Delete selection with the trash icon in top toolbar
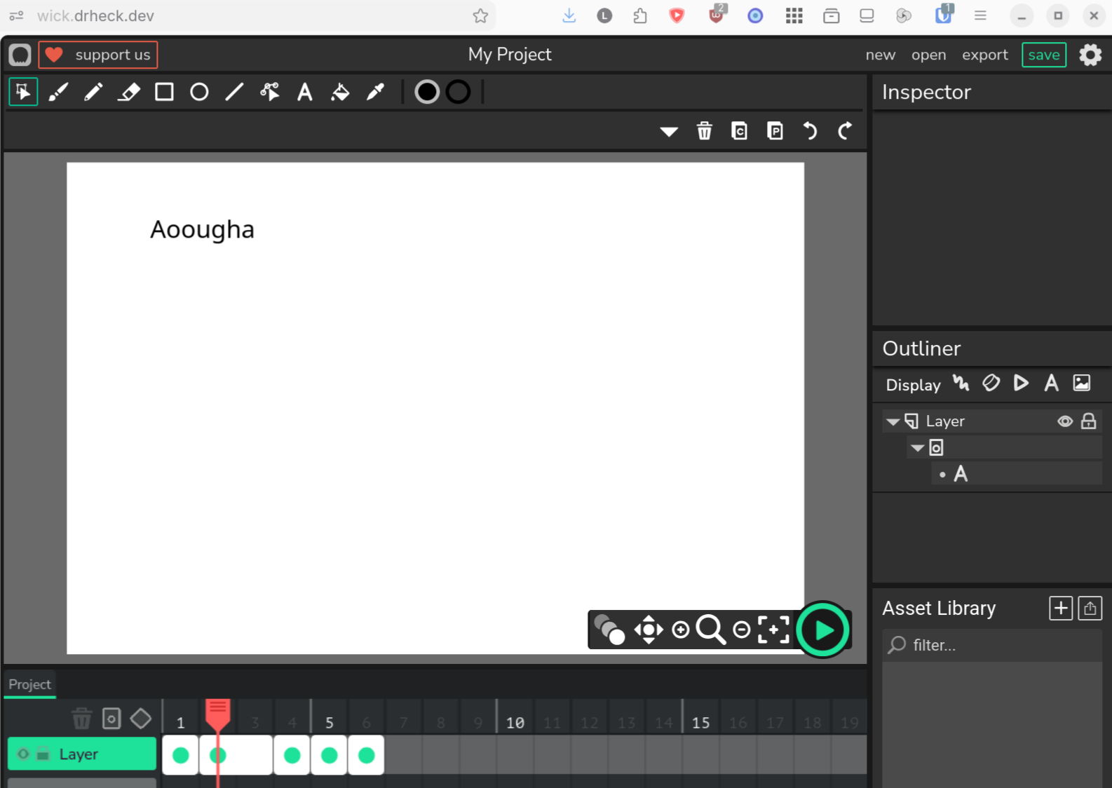 pyautogui.click(x=705, y=131)
